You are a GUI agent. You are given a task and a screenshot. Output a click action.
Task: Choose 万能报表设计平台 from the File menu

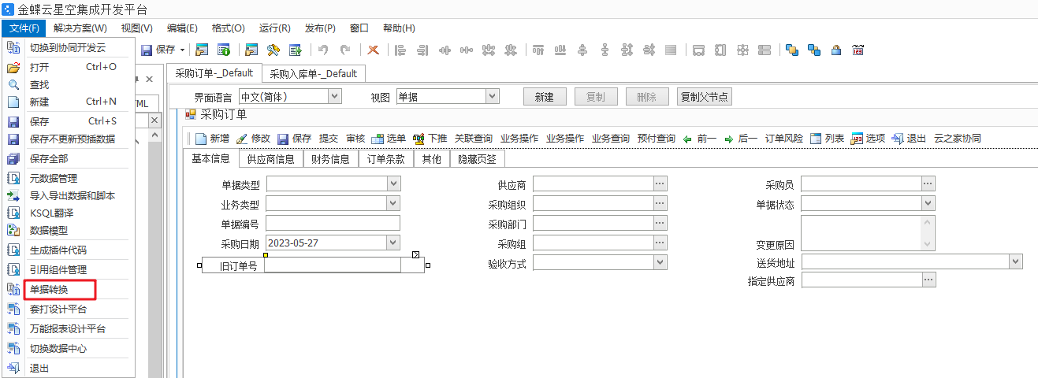(x=68, y=328)
